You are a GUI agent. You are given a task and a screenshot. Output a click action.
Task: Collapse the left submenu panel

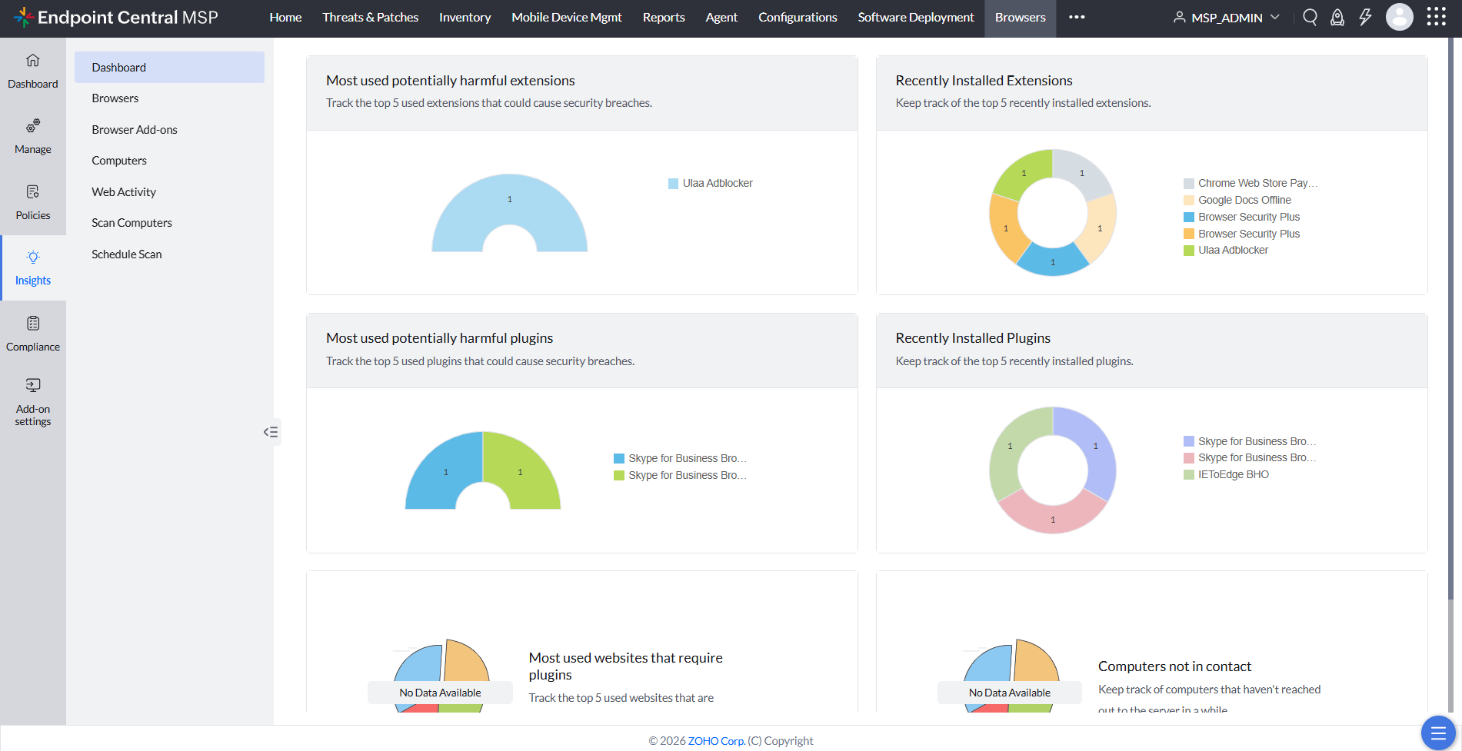pyautogui.click(x=271, y=432)
